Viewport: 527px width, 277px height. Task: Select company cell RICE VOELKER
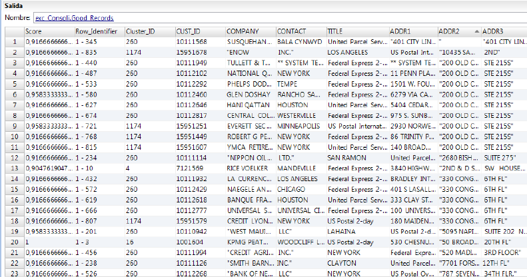coord(251,168)
